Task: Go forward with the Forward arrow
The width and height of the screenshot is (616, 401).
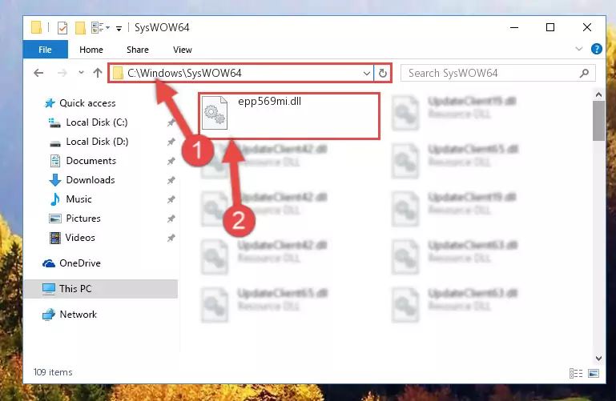Action: click(x=62, y=73)
